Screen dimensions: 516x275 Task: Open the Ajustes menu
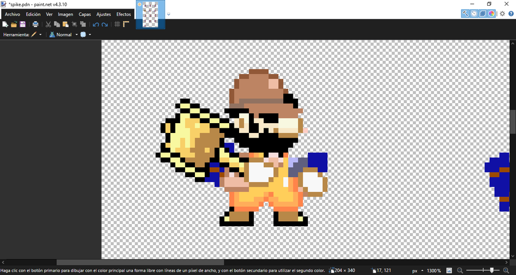[104, 14]
